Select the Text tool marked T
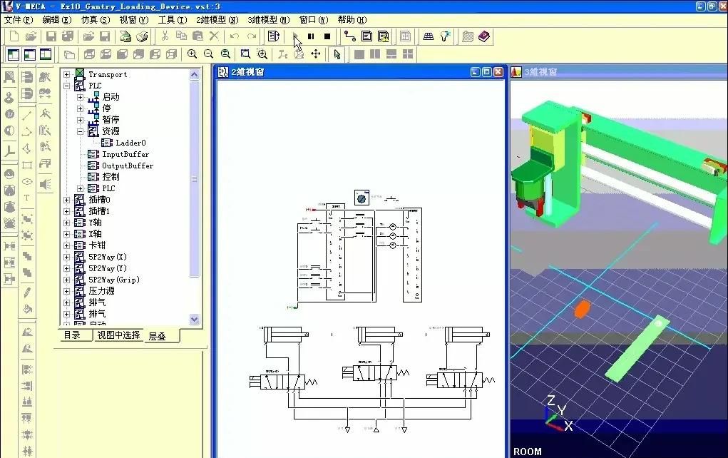 pyautogui.click(x=27, y=198)
